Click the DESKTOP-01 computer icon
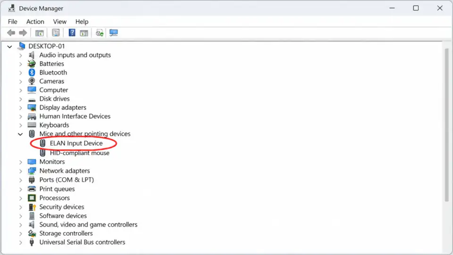Image resolution: width=453 pixels, height=255 pixels. (x=21, y=46)
